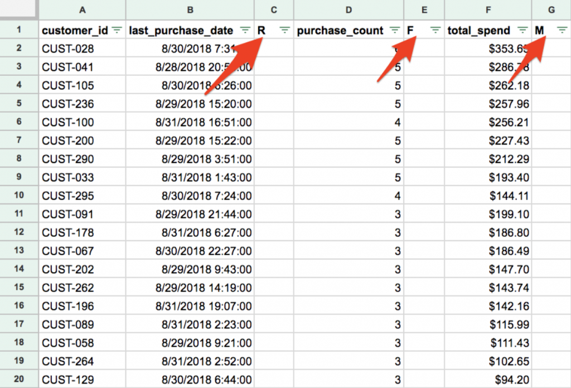This screenshot has height=388, width=571.
Task: Select row 1 header
Action: 19,30
